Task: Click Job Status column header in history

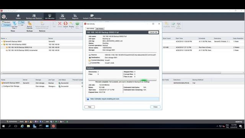Action: 62,80
